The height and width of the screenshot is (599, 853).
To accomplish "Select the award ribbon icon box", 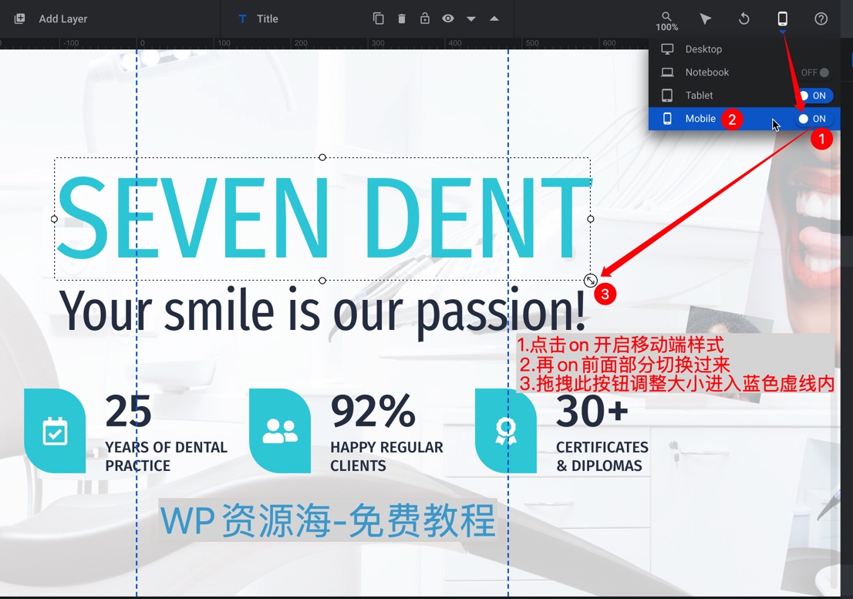I will tap(506, 431).
